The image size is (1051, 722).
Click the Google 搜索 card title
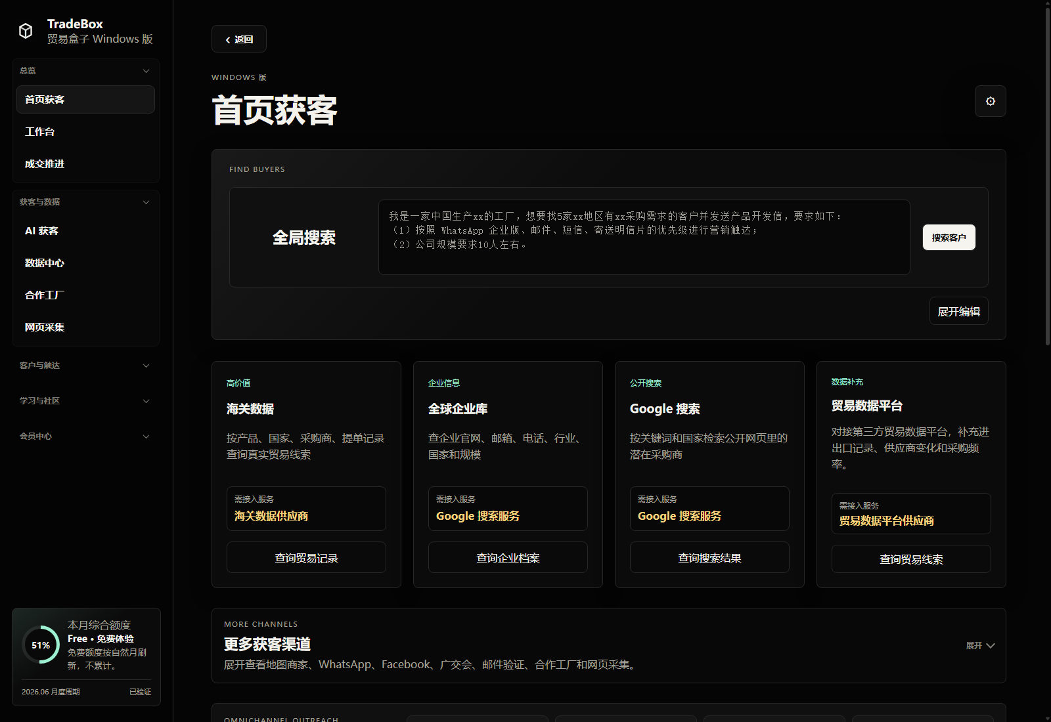[x=665, y=409]
